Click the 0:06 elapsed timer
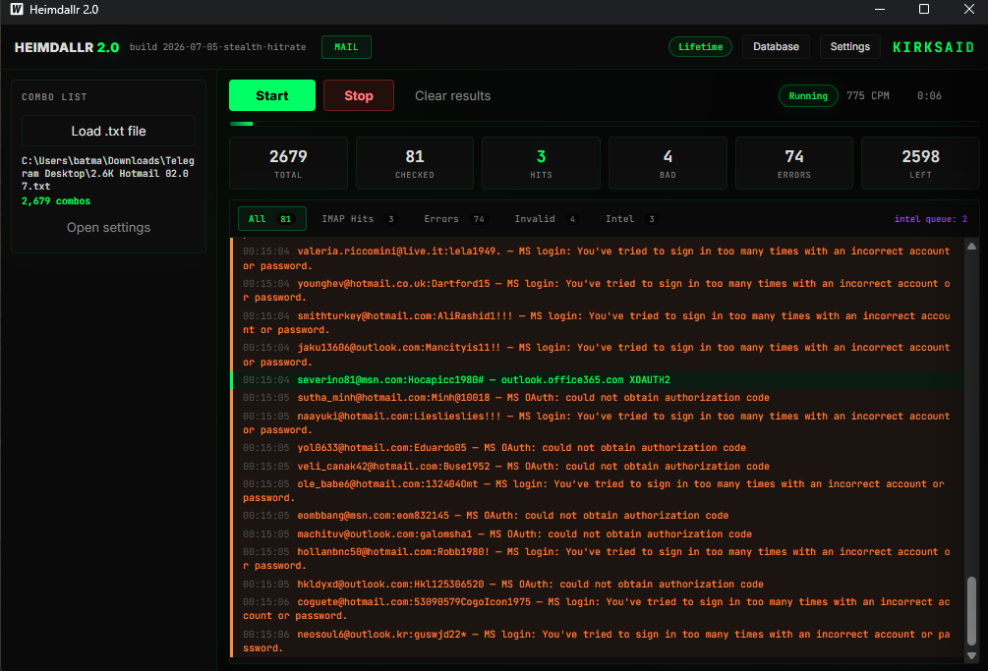988x671 pixels. click(929, 95)
